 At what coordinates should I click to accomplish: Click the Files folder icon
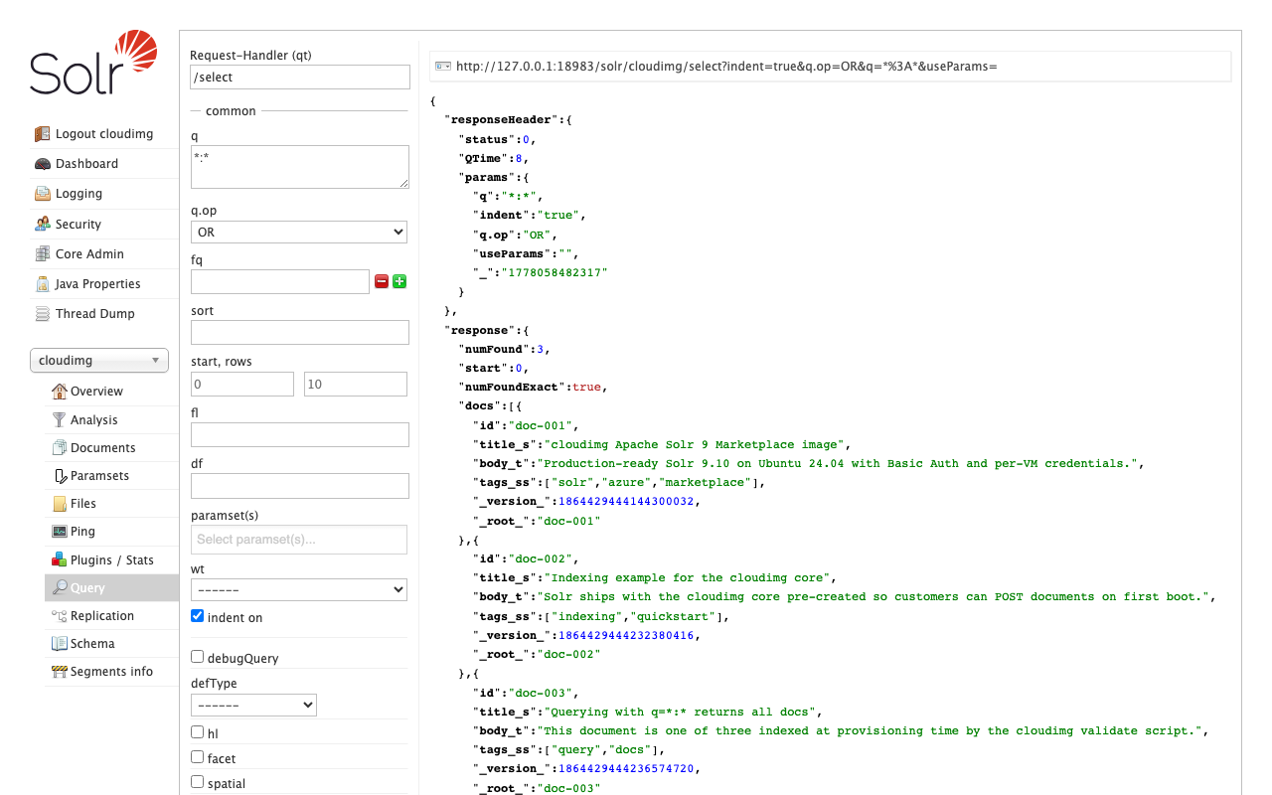(x=60, y=503)
